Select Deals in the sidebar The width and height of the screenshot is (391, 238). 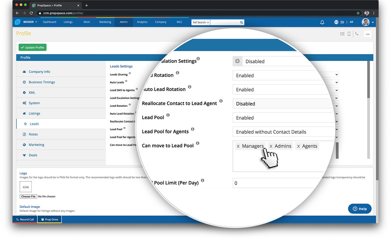(61, 155)
